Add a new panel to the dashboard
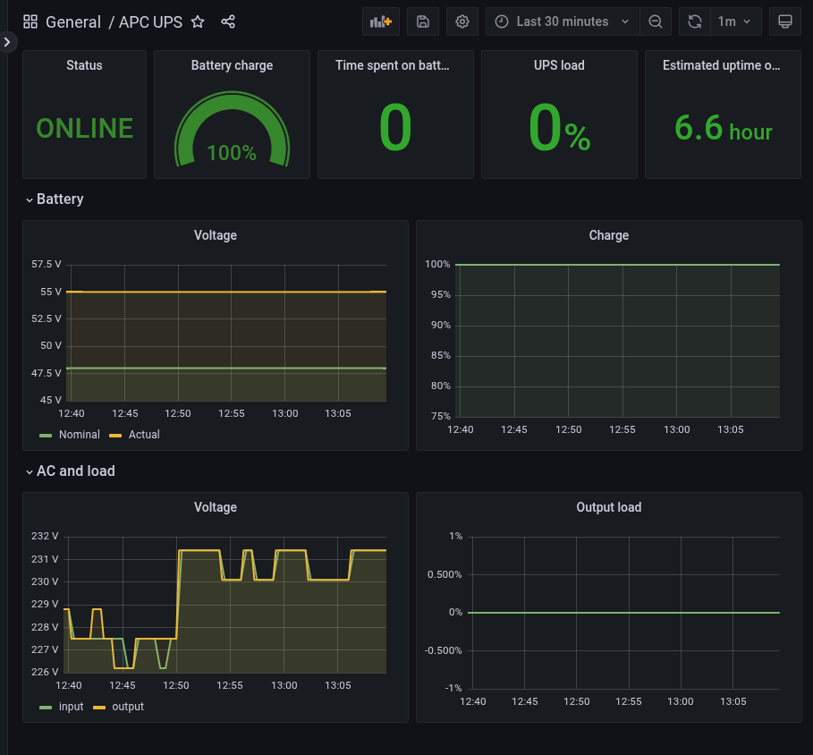Viewport: 813px width, 755px height. (x=380, y=21)
